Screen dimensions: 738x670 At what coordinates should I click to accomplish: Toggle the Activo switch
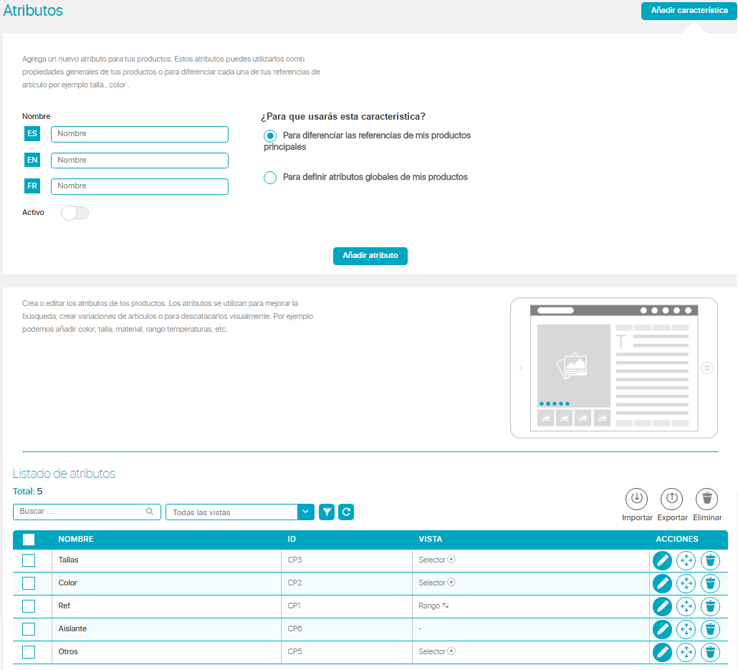[75, 213]
